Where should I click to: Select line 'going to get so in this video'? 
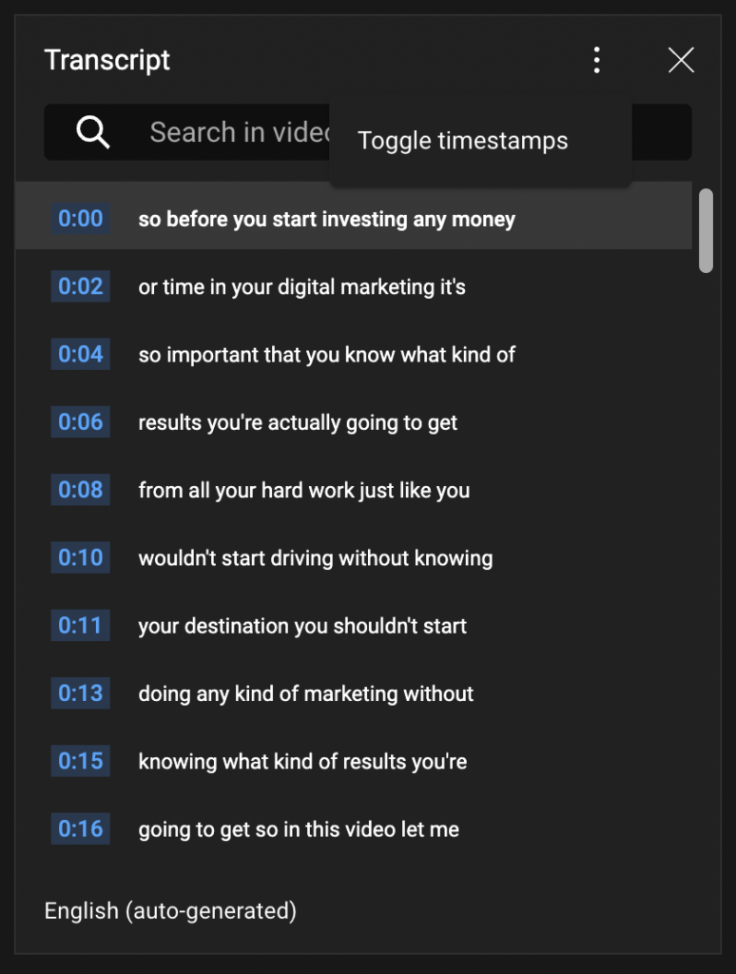pos(354,828)
